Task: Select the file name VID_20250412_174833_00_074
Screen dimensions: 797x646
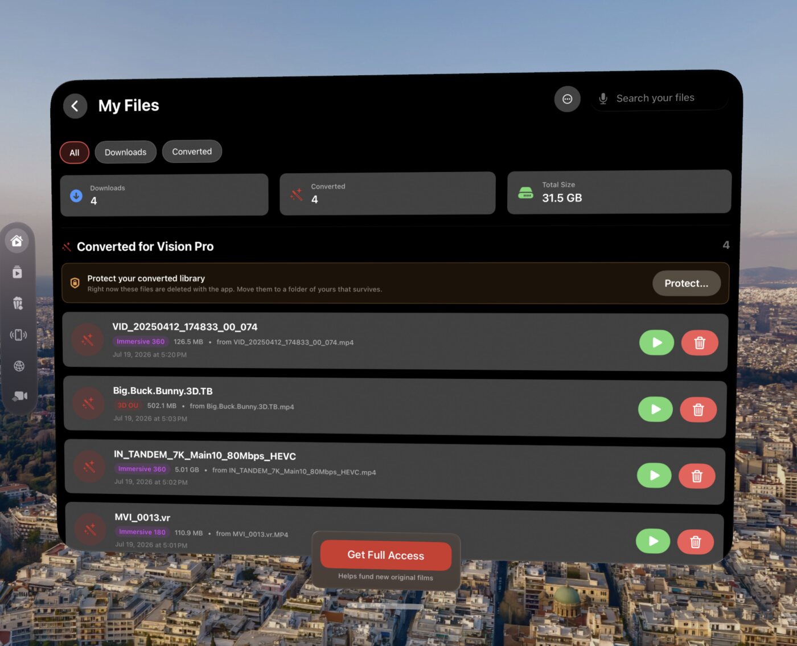Action: 185,327
